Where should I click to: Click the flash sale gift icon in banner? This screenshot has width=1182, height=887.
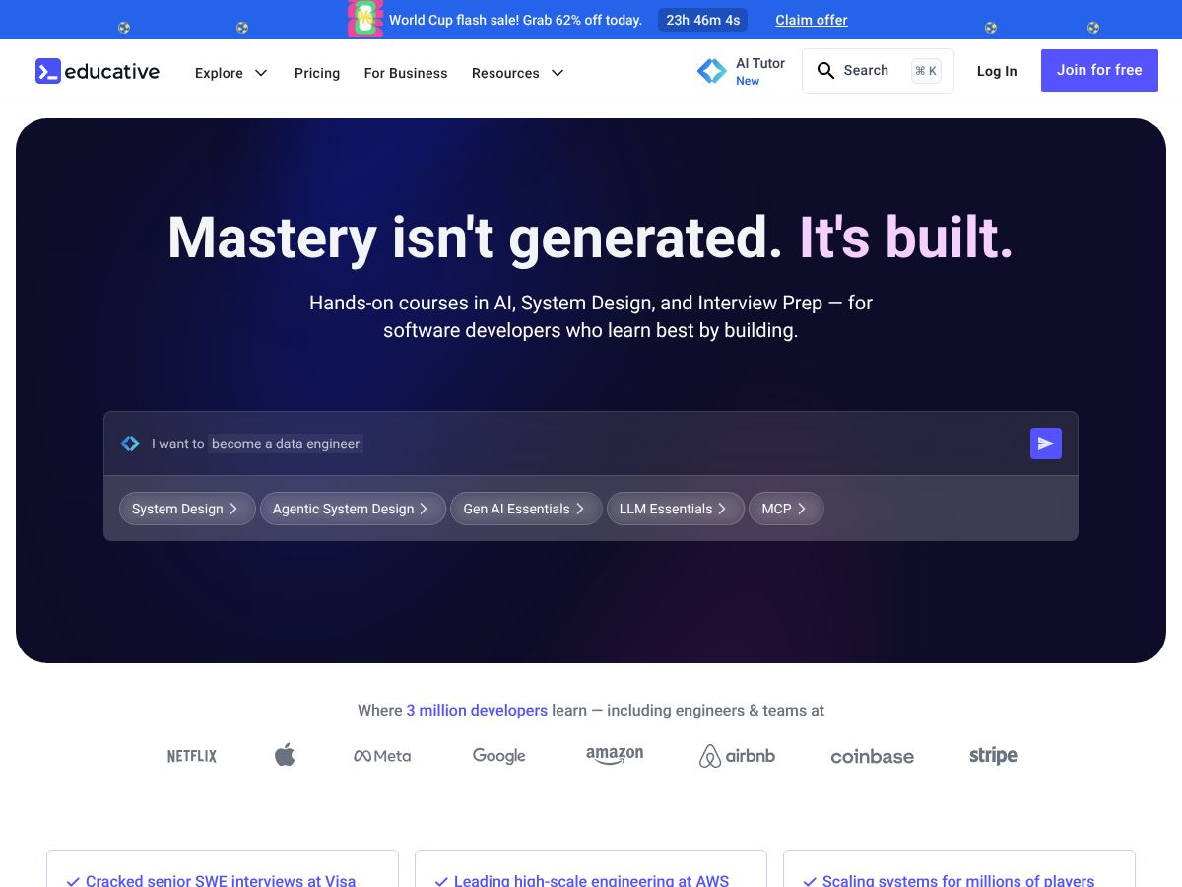point(365,19)
